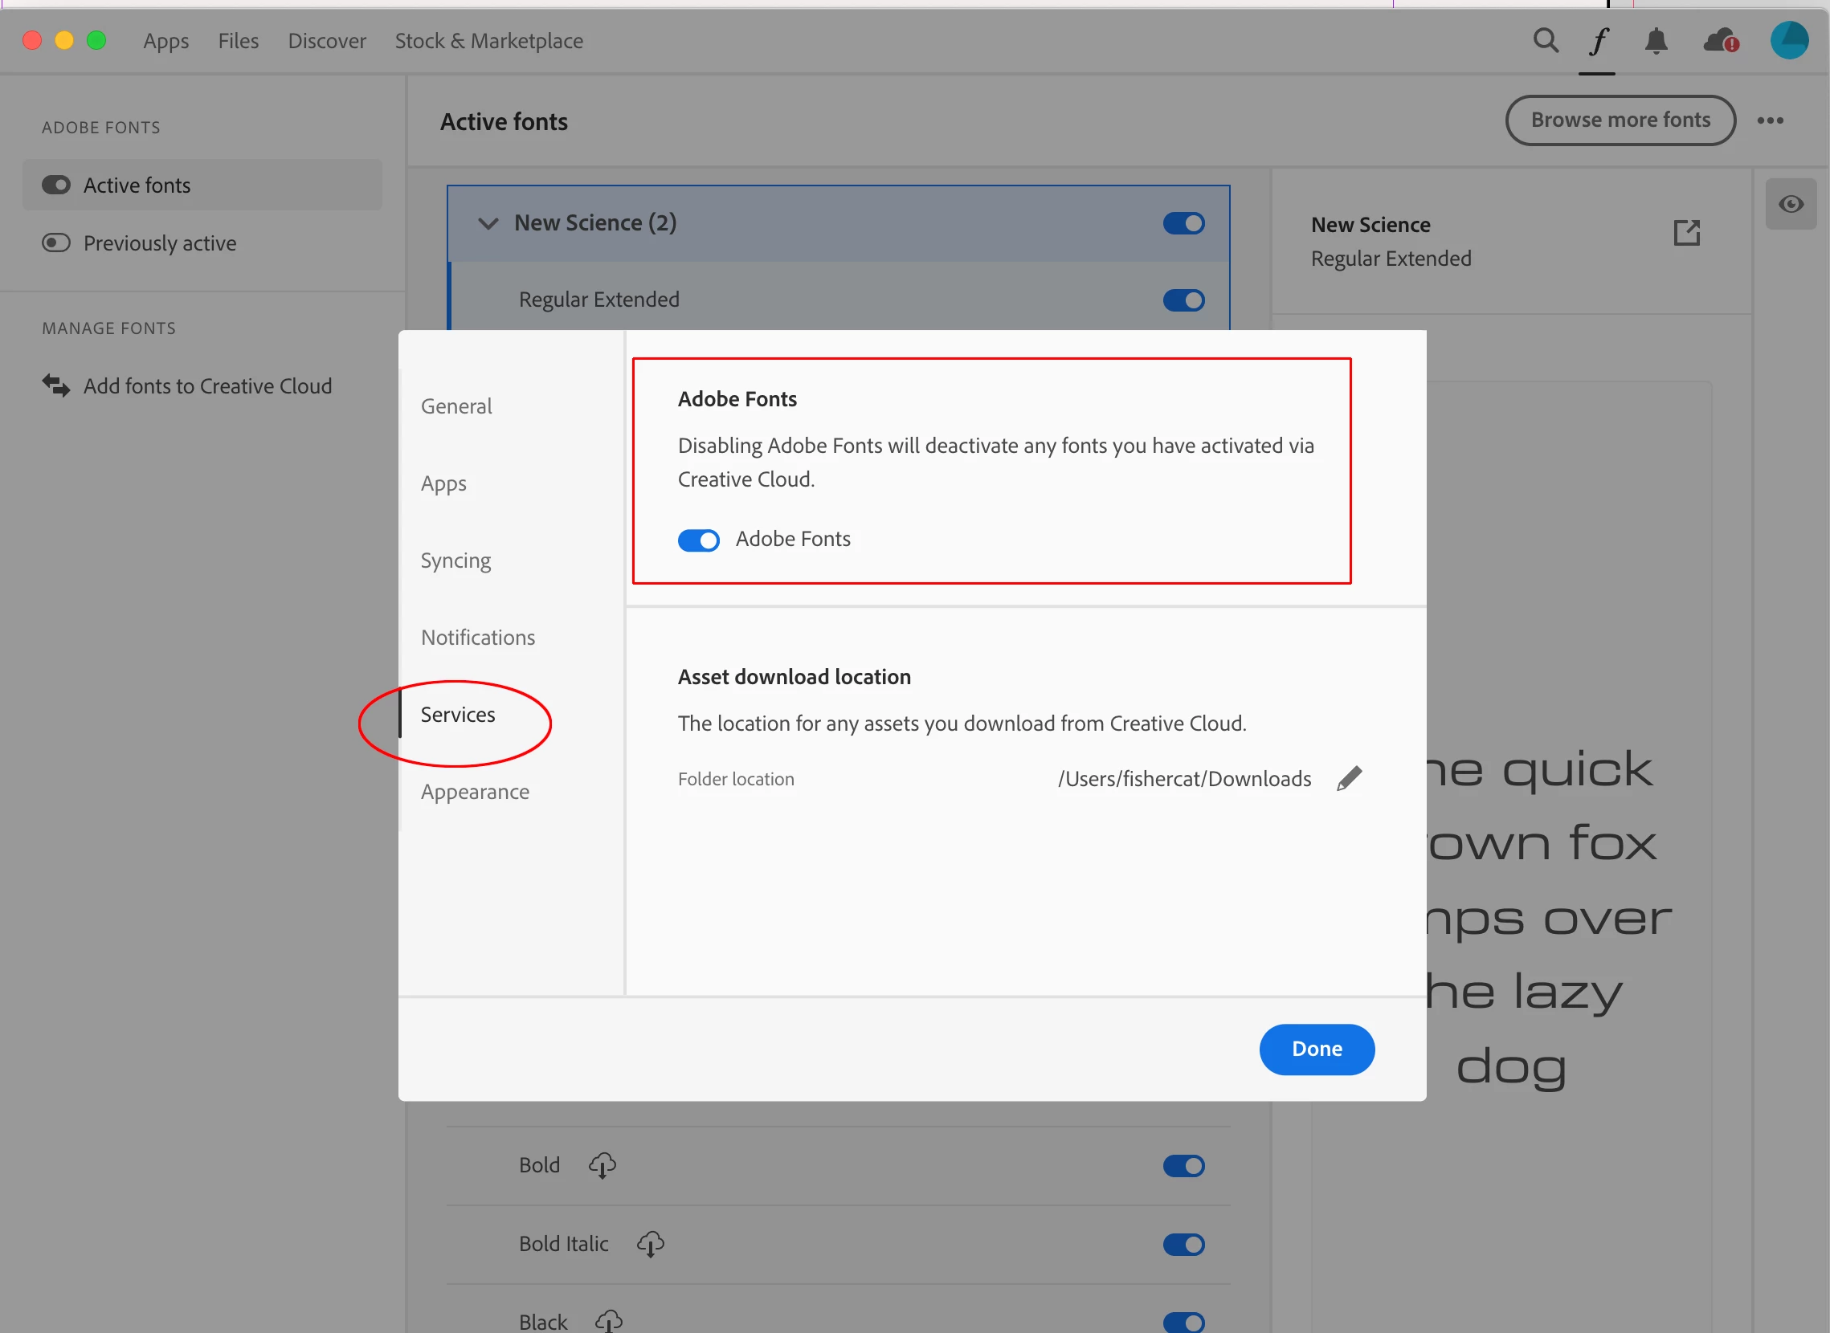
Task: Collapse the New Science (2) chevron
Action: coord(488,223)
